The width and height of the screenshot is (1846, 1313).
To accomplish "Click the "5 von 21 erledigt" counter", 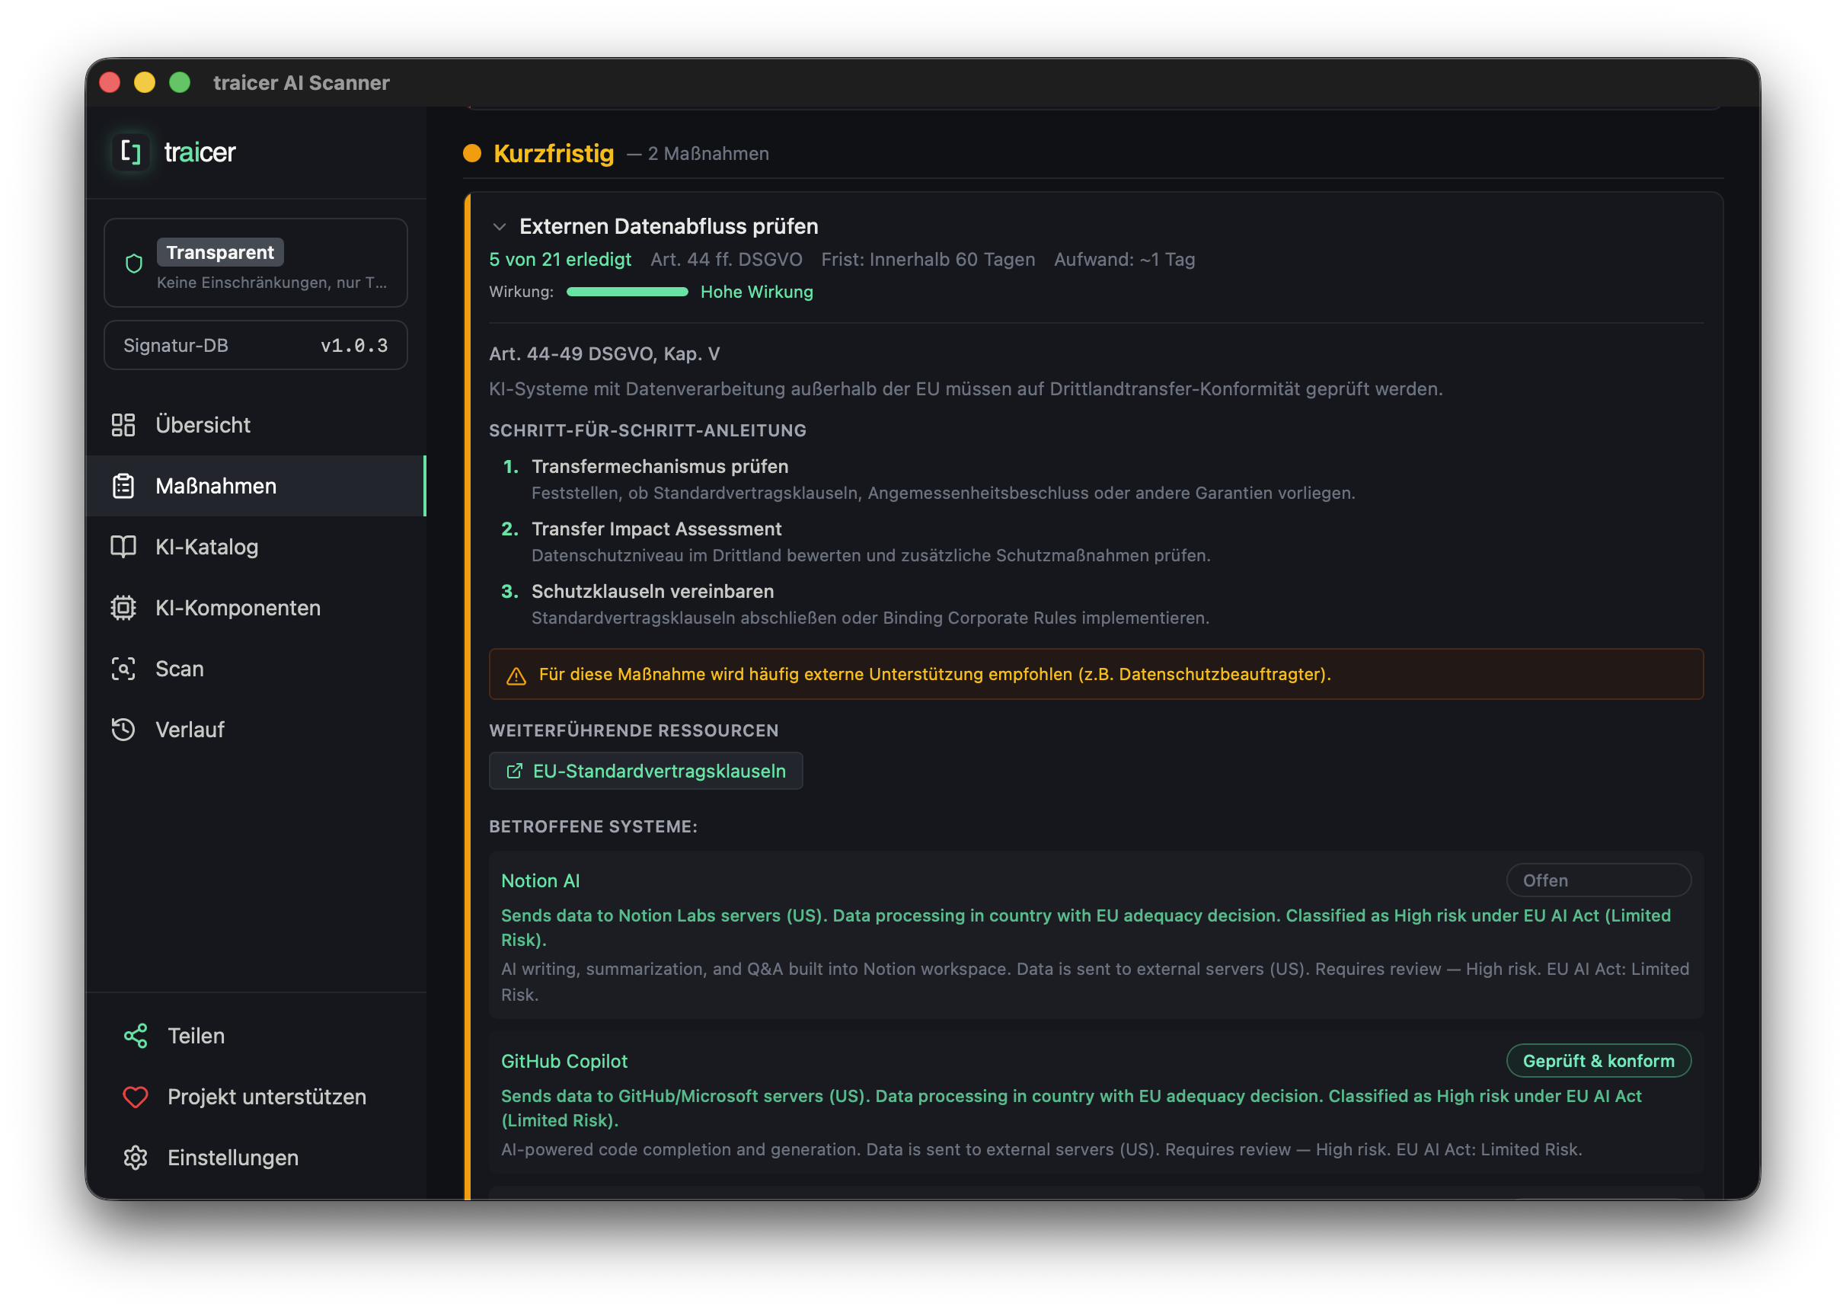I will click(560, 260).
